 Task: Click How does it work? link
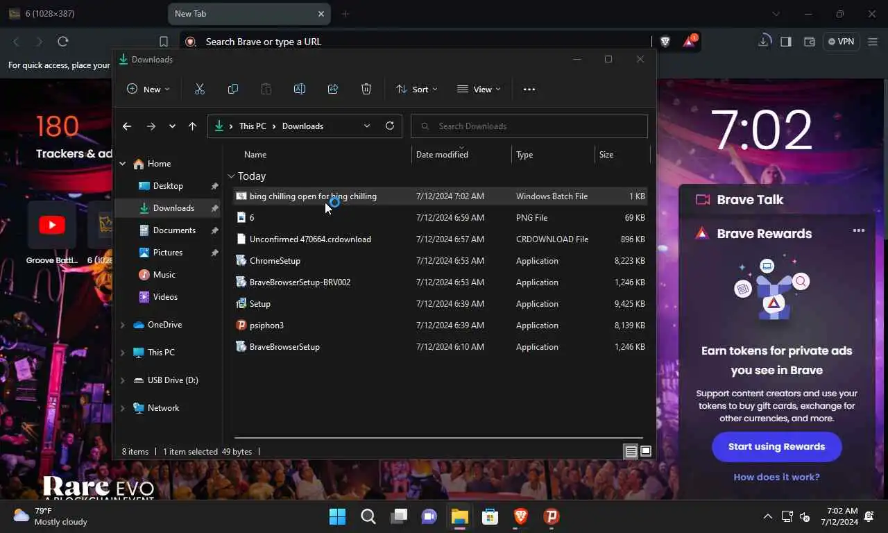pyautogui.click(x=776, y=477)
